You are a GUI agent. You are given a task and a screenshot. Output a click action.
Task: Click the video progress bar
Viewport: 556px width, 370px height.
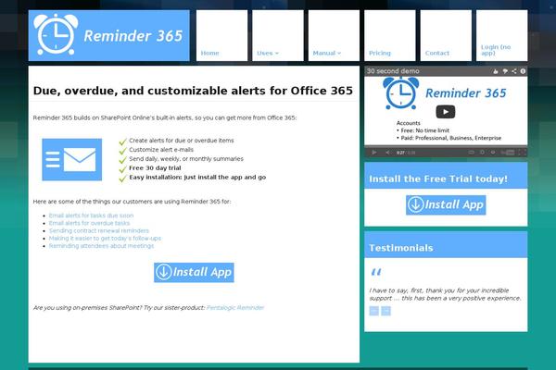tap(446, 146)
